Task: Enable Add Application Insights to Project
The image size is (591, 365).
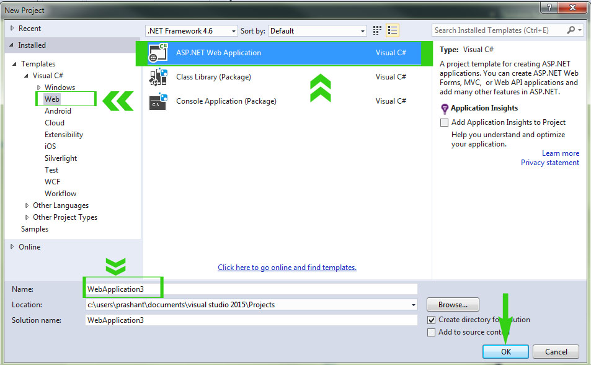Action: [445, 123]
